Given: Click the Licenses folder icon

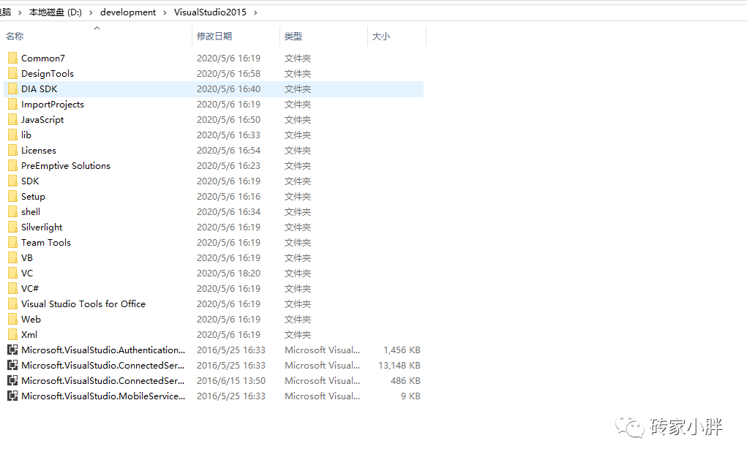Looking at the screenshot, I should pyautogui.click(x=12, y=151).
